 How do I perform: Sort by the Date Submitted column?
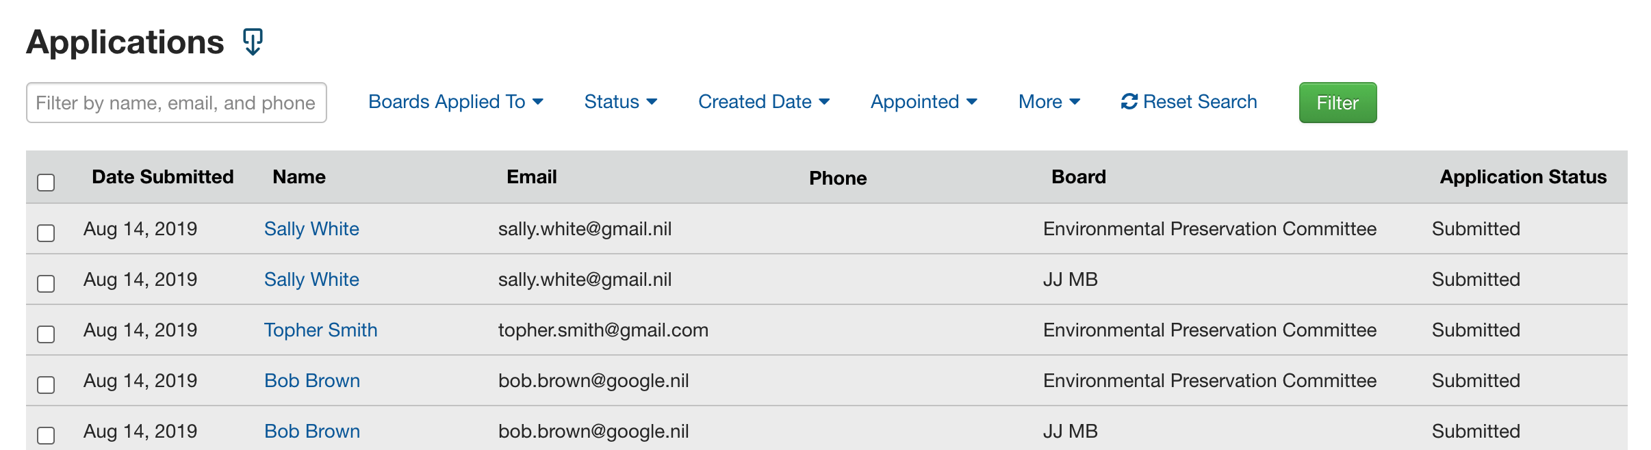(x=162, y=176)
